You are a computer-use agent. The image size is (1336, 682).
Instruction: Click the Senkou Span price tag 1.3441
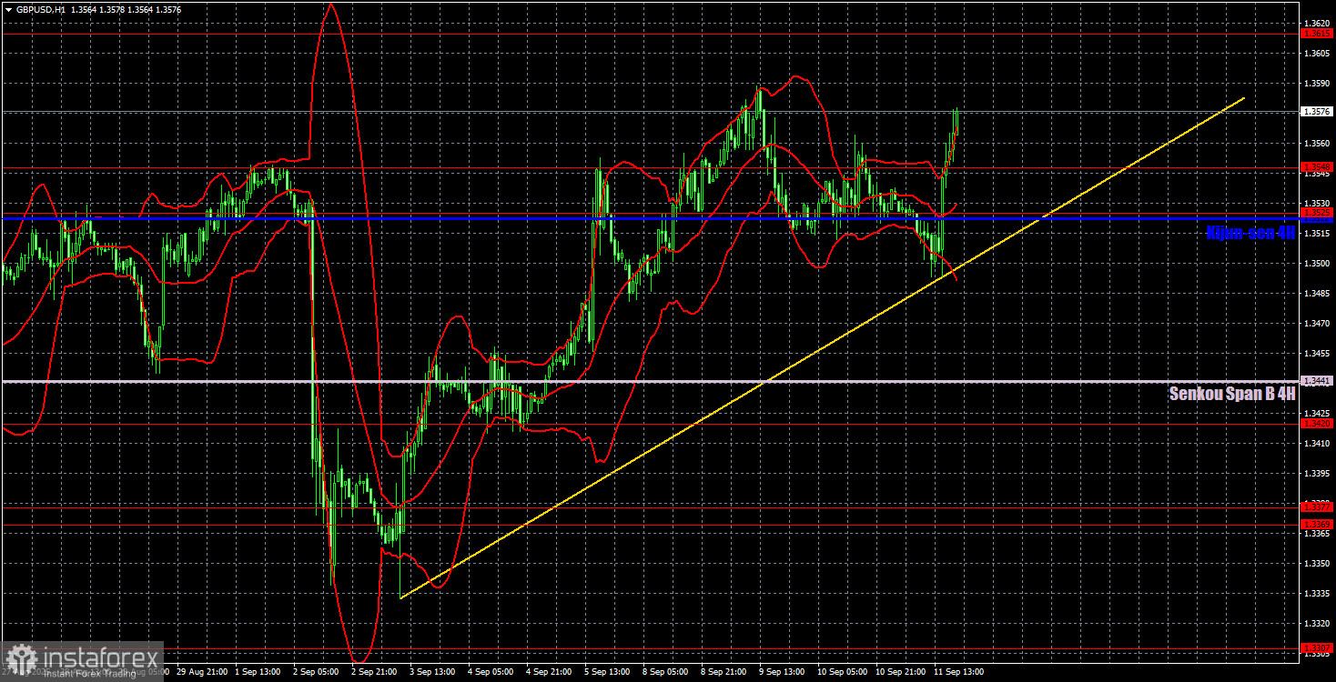(1317, 381)
